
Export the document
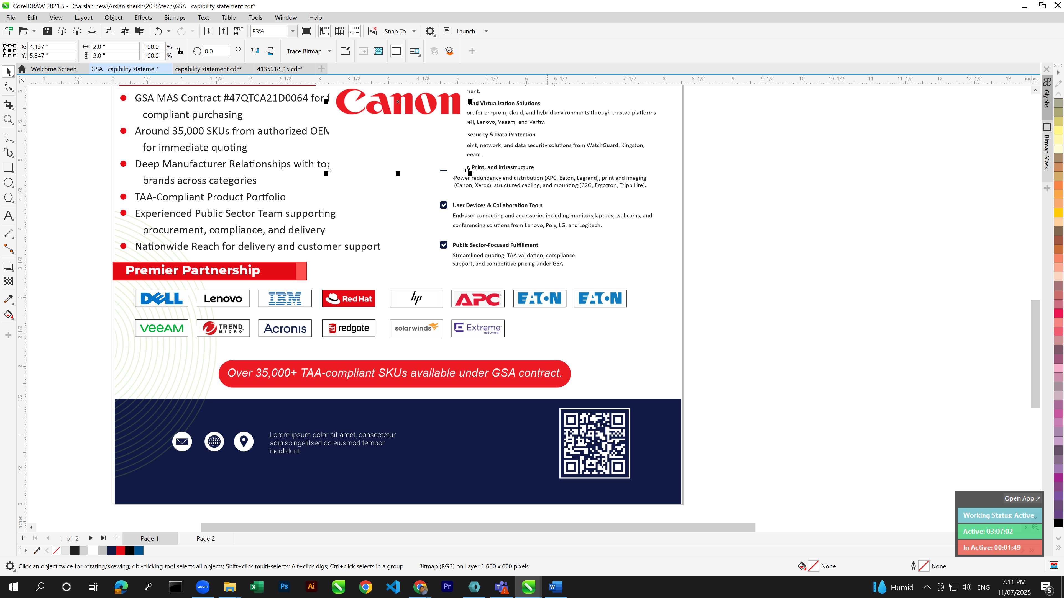coord(223,31)
